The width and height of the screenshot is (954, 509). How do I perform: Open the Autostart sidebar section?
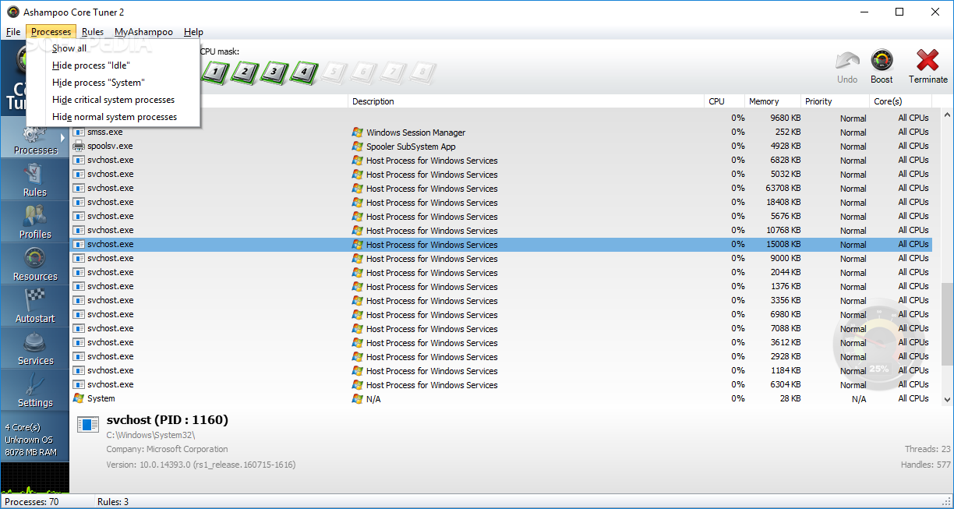tap(35, 306)
